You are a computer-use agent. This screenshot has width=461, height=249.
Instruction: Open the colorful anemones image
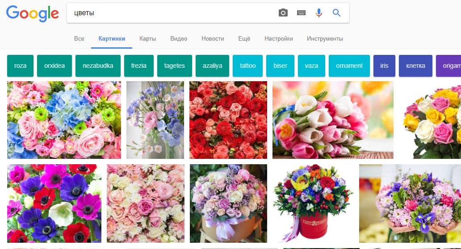coord(54,203)
